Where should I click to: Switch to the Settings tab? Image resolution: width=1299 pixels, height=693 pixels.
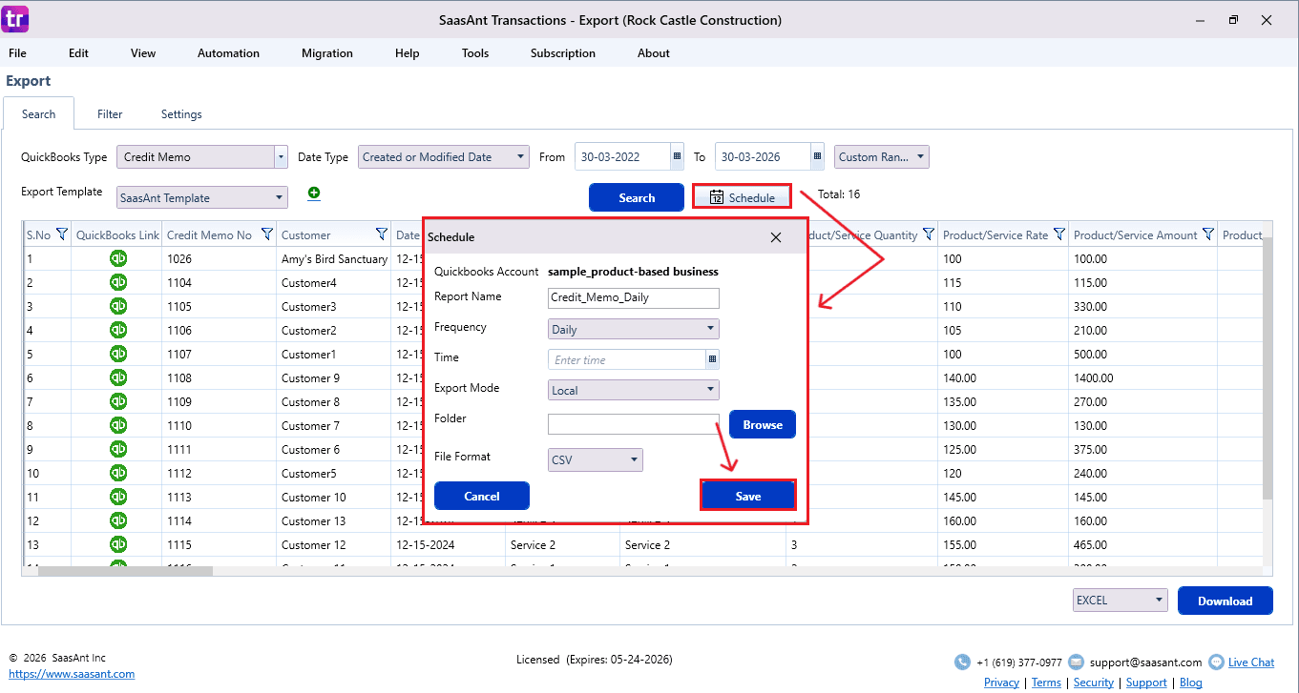(x=181, y=113)
